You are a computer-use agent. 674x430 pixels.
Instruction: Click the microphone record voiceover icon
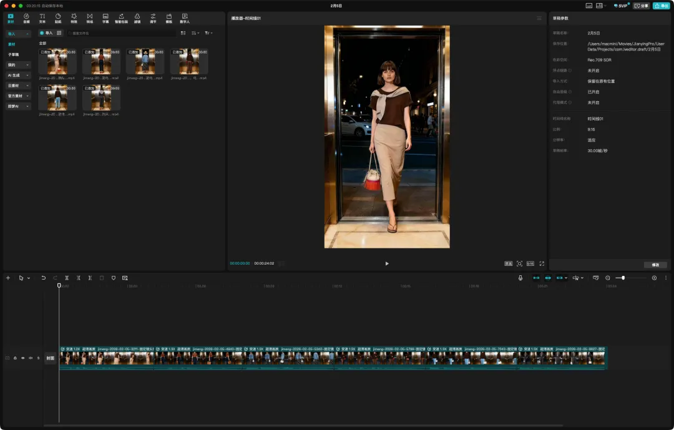coord(520,278)
